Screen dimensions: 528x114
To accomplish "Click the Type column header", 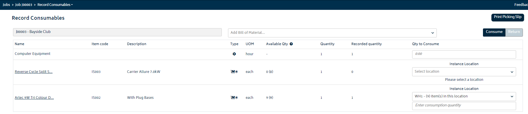I will (234, 44).
